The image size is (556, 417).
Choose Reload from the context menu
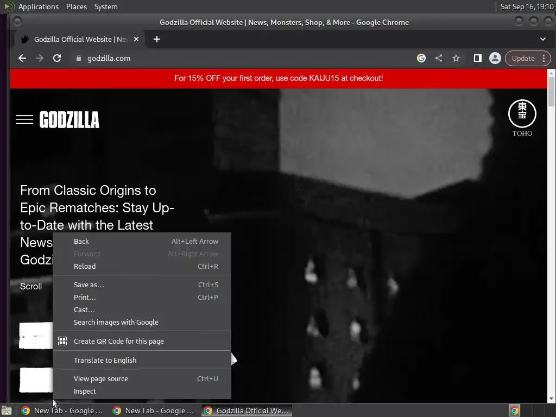pos(142,266)
